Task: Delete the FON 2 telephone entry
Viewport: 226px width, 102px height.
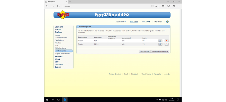Action: (166, 44)
